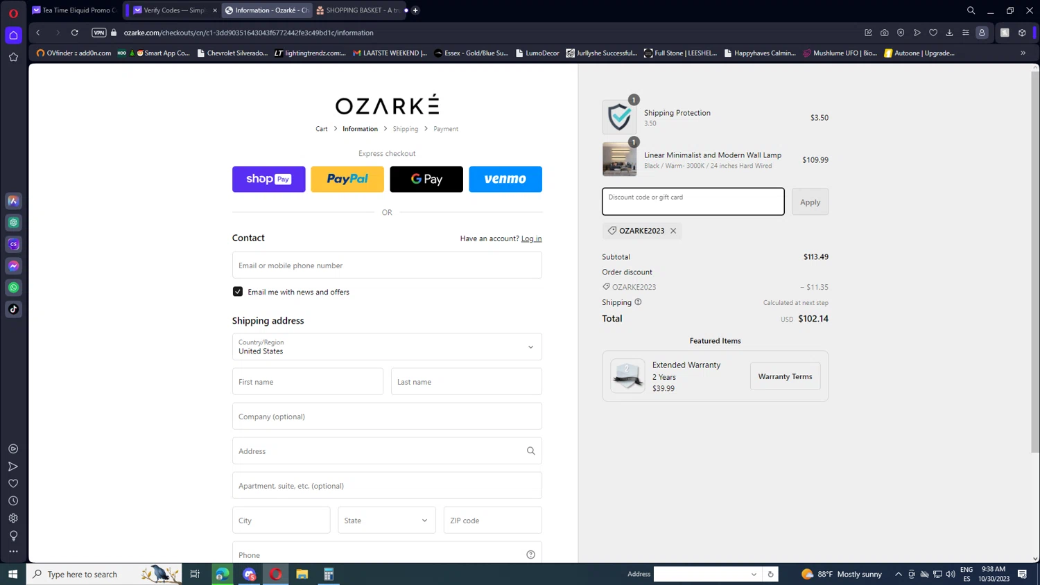Open sidebar bookmarks star icon
Screen dimensions: 1040x585
point(13,58)
